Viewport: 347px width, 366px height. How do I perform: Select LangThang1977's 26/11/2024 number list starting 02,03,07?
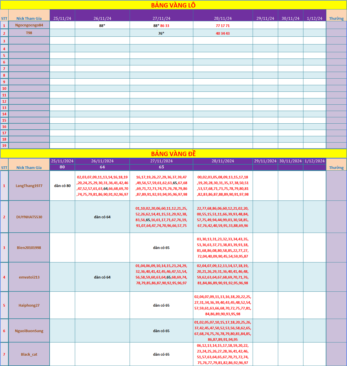pyautogui.click(x=102, y=186)
